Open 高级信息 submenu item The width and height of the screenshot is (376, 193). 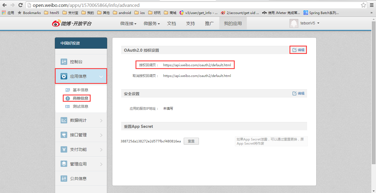tap(80, 98)
